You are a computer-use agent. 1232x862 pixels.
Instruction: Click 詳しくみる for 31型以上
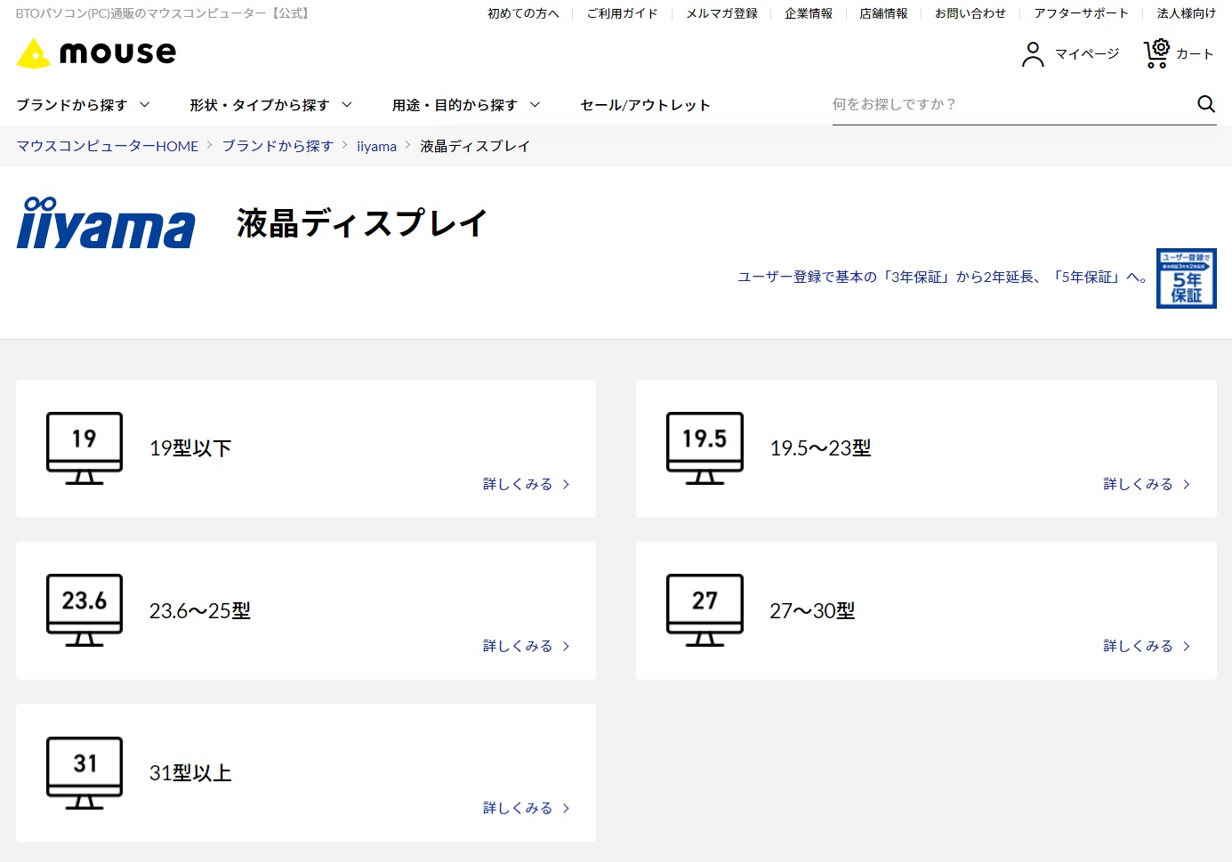(527, 808)
